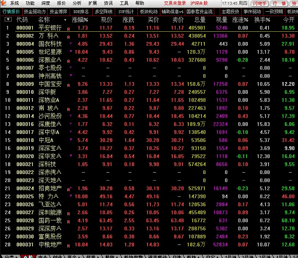Sort by the 涨幅% column header

point(80,20)
